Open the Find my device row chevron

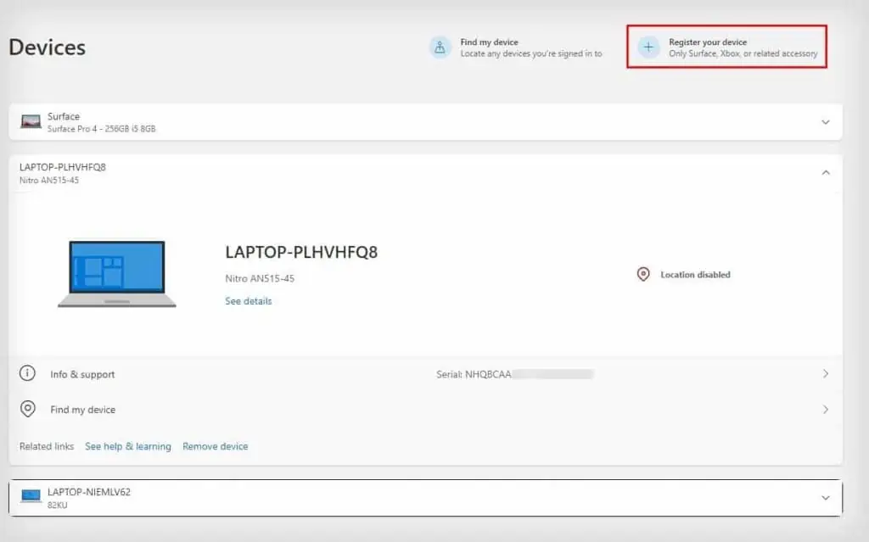pos(824,409)
